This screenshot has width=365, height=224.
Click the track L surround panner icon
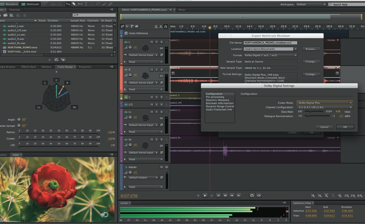(145, 48)
